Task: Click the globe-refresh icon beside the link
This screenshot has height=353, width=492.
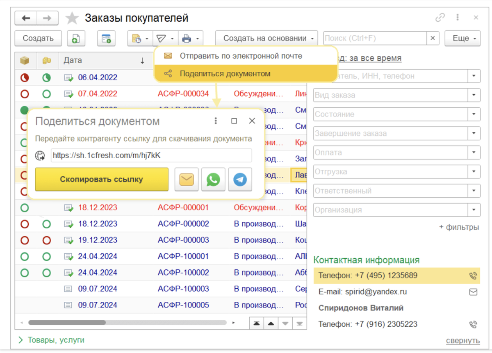Action: click(40, 156)
